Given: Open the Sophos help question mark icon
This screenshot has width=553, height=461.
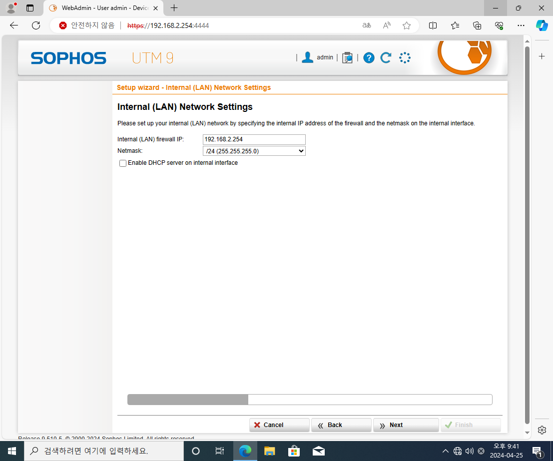Looking at the screenshot, I should (369, 57).
